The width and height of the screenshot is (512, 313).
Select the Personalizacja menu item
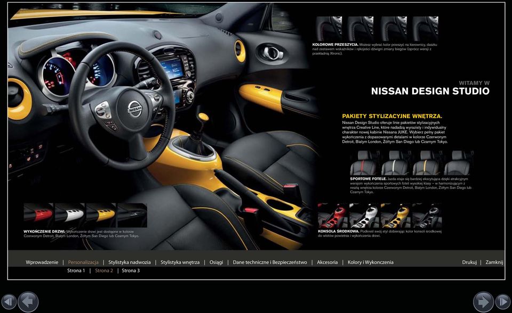[x=83, y=262]
